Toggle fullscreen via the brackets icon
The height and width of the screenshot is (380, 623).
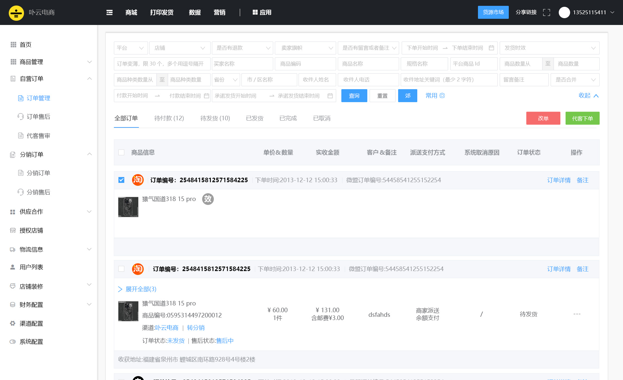coord(546,12)
